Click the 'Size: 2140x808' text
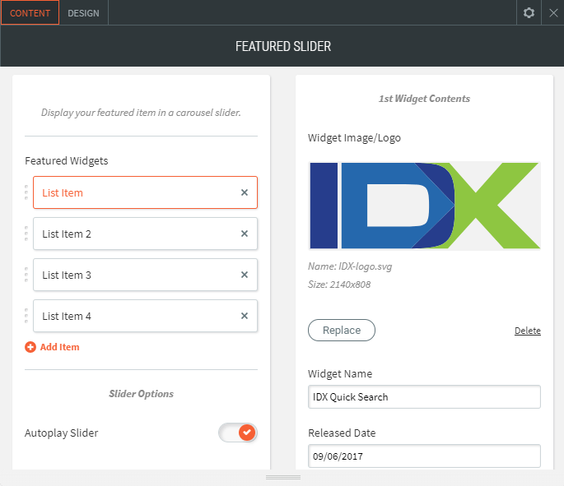Image resolution: width=564 pixels, height=486 pixels. tap(339, 285)
